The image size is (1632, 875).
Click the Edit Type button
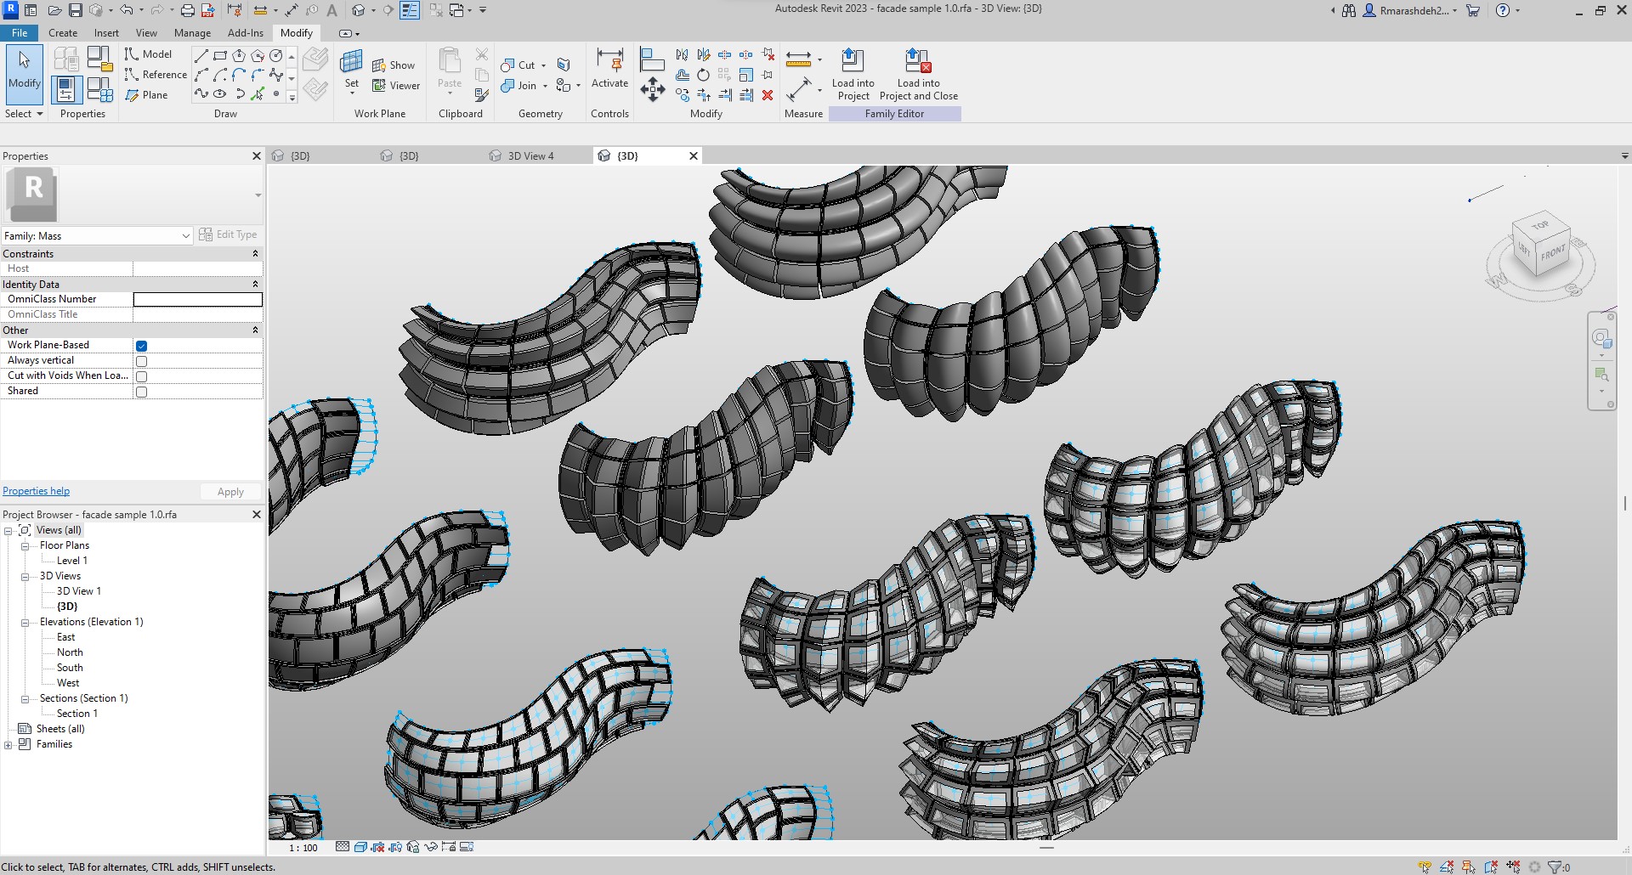[x=228, y=234]
